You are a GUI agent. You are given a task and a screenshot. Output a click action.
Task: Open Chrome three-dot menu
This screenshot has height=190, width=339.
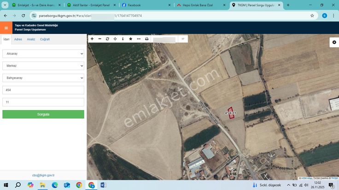point(333,16)
